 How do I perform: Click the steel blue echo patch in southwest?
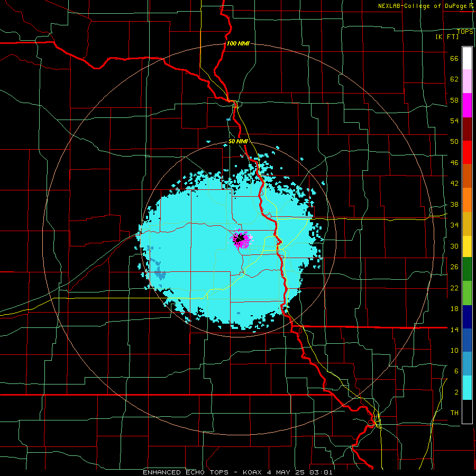[x=160, y=273]
